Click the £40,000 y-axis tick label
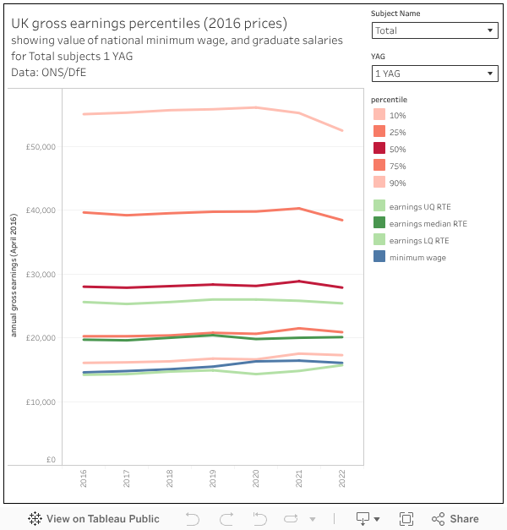This screenshot has height=530, width=507. (41, 210)
